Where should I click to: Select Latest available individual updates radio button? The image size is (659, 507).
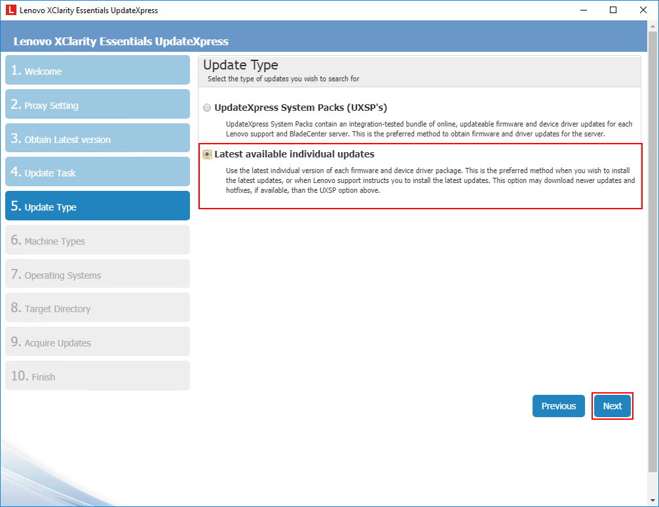[207, 154]
